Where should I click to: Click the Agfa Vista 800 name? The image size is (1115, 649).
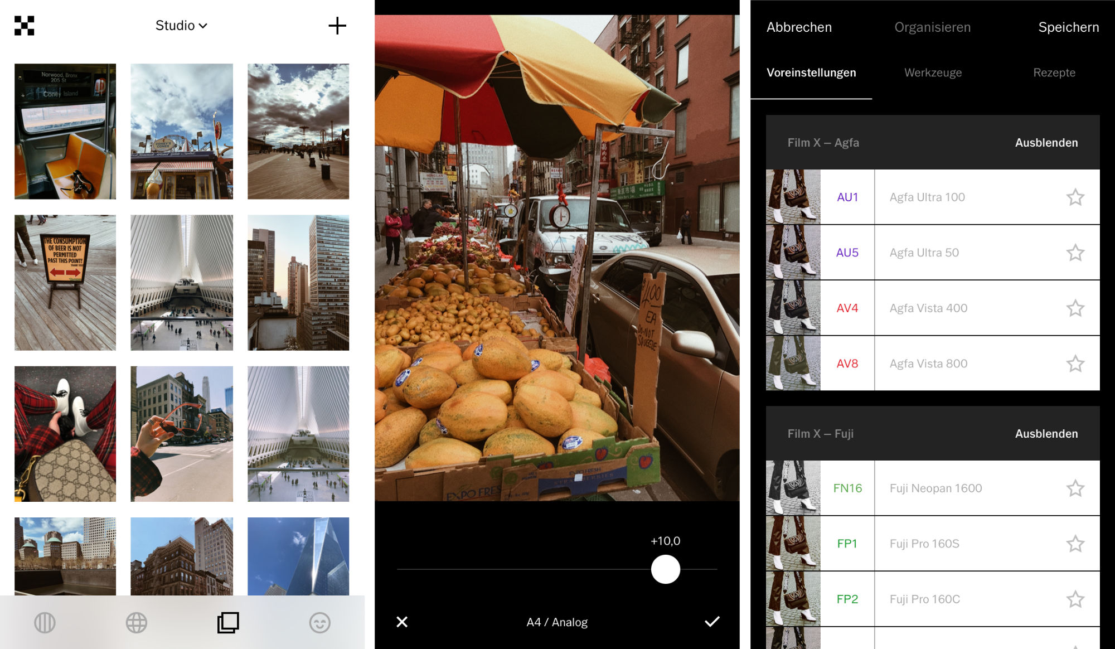(928, 364)
